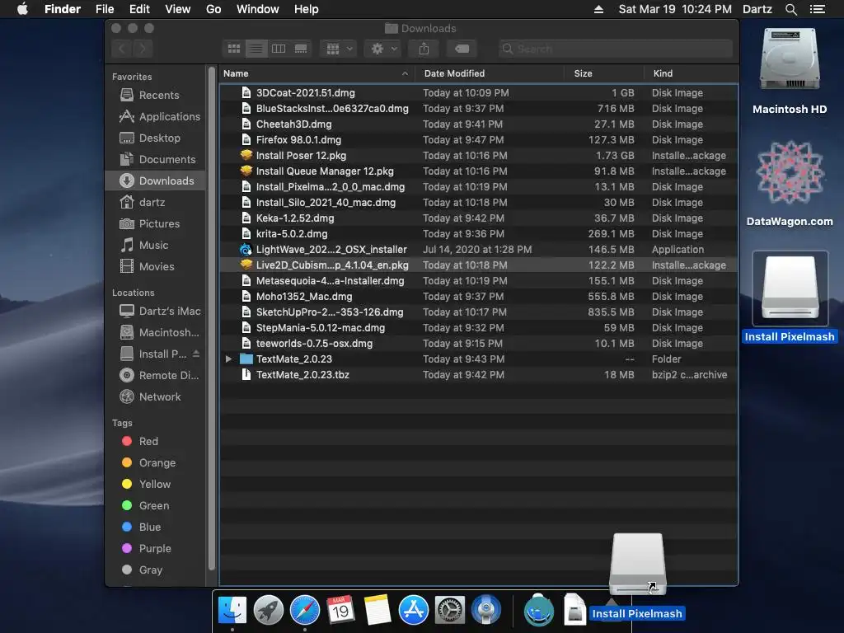
Task: Select Firefox 98.0.1.dmg file
Action: click(479, 140)
